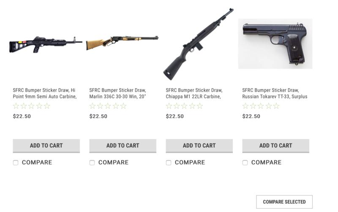The height and width of the screenshot is (212, 338).
Task: Open the Hi Point 9mm carbine product image
Action: 46,45
